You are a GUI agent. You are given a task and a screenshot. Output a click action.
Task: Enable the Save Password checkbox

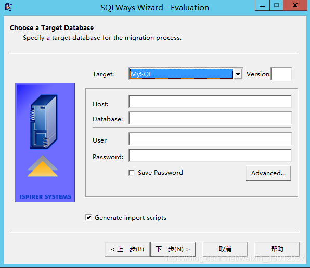132,173
